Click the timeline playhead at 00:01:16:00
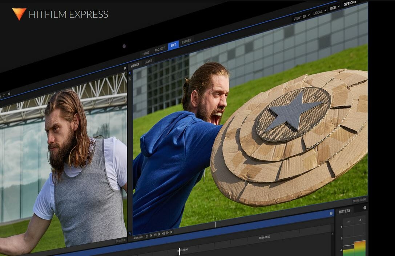This screenshot has width=395, height=256. (180, 251)
